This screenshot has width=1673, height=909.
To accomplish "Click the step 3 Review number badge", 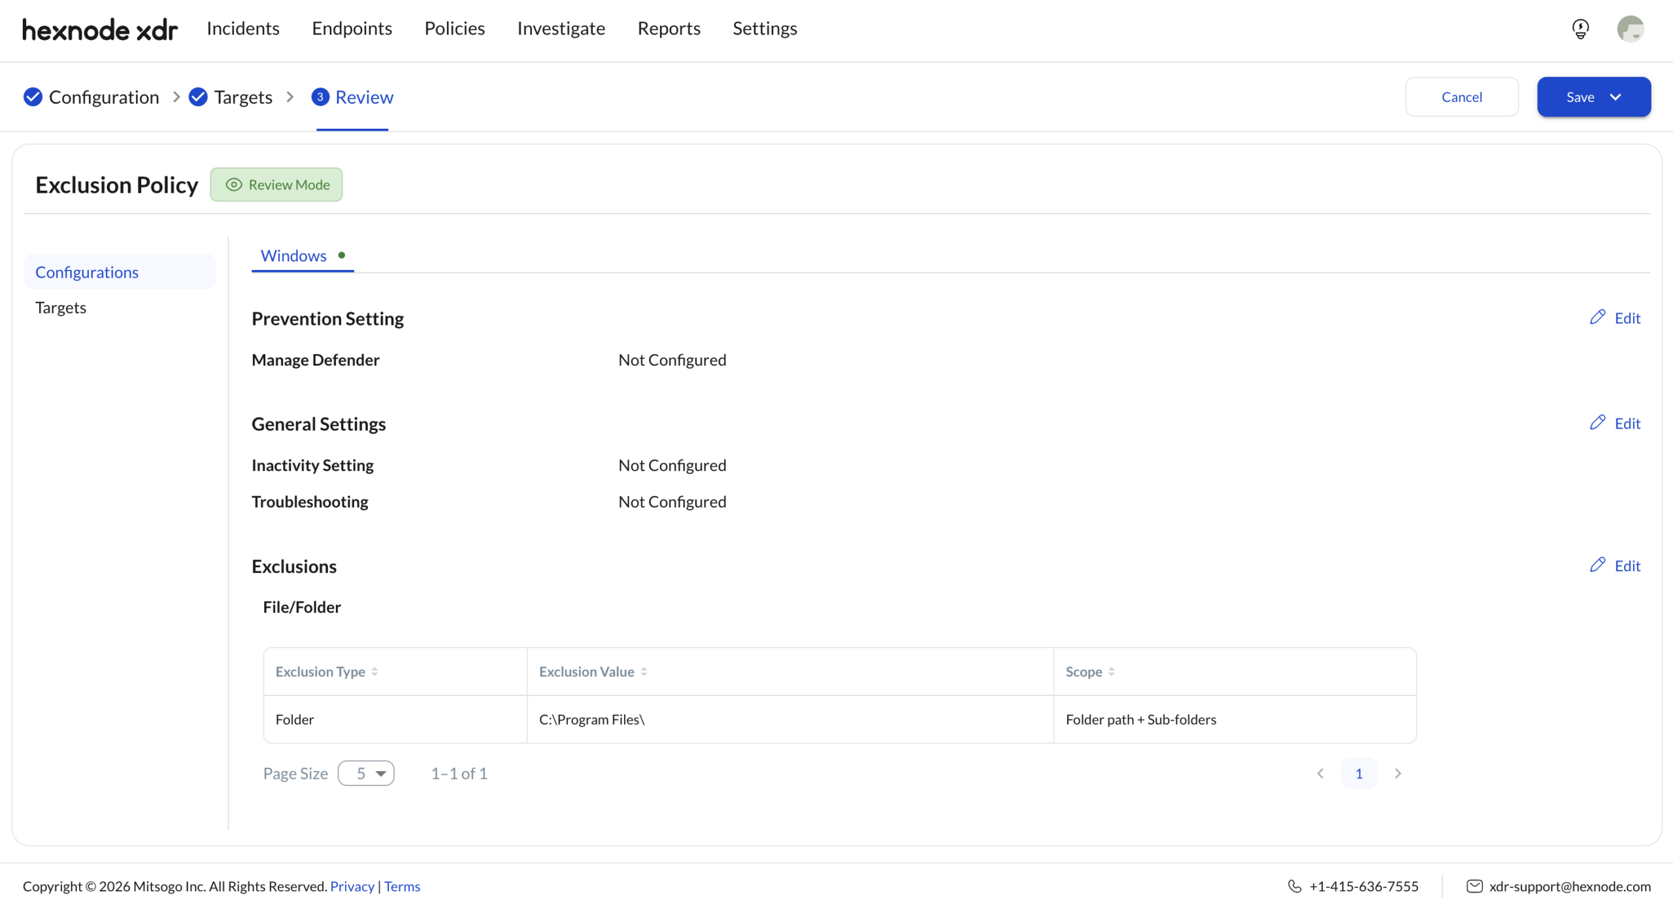I will [320, 97].
